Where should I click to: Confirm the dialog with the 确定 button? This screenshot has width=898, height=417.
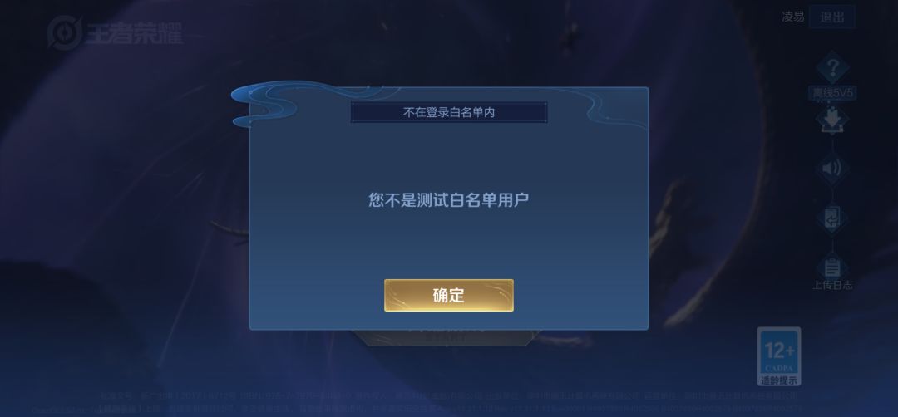click(x=448, y=295)
